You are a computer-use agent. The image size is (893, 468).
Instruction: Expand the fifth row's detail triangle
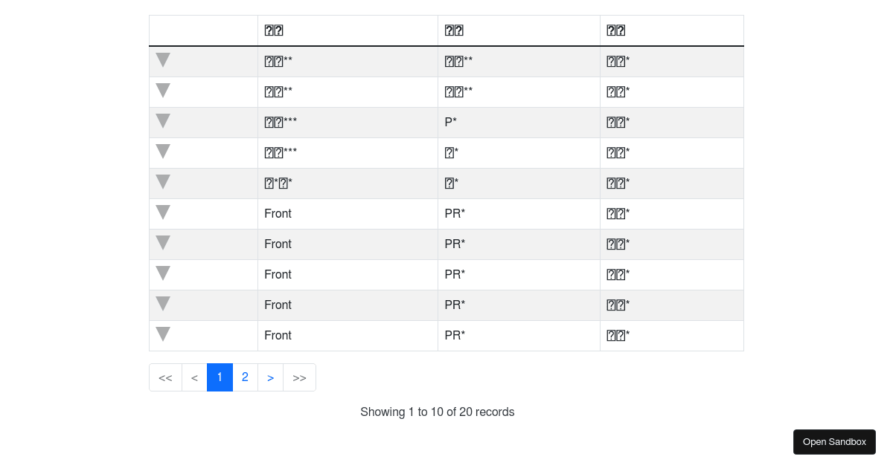pos(163,182)
